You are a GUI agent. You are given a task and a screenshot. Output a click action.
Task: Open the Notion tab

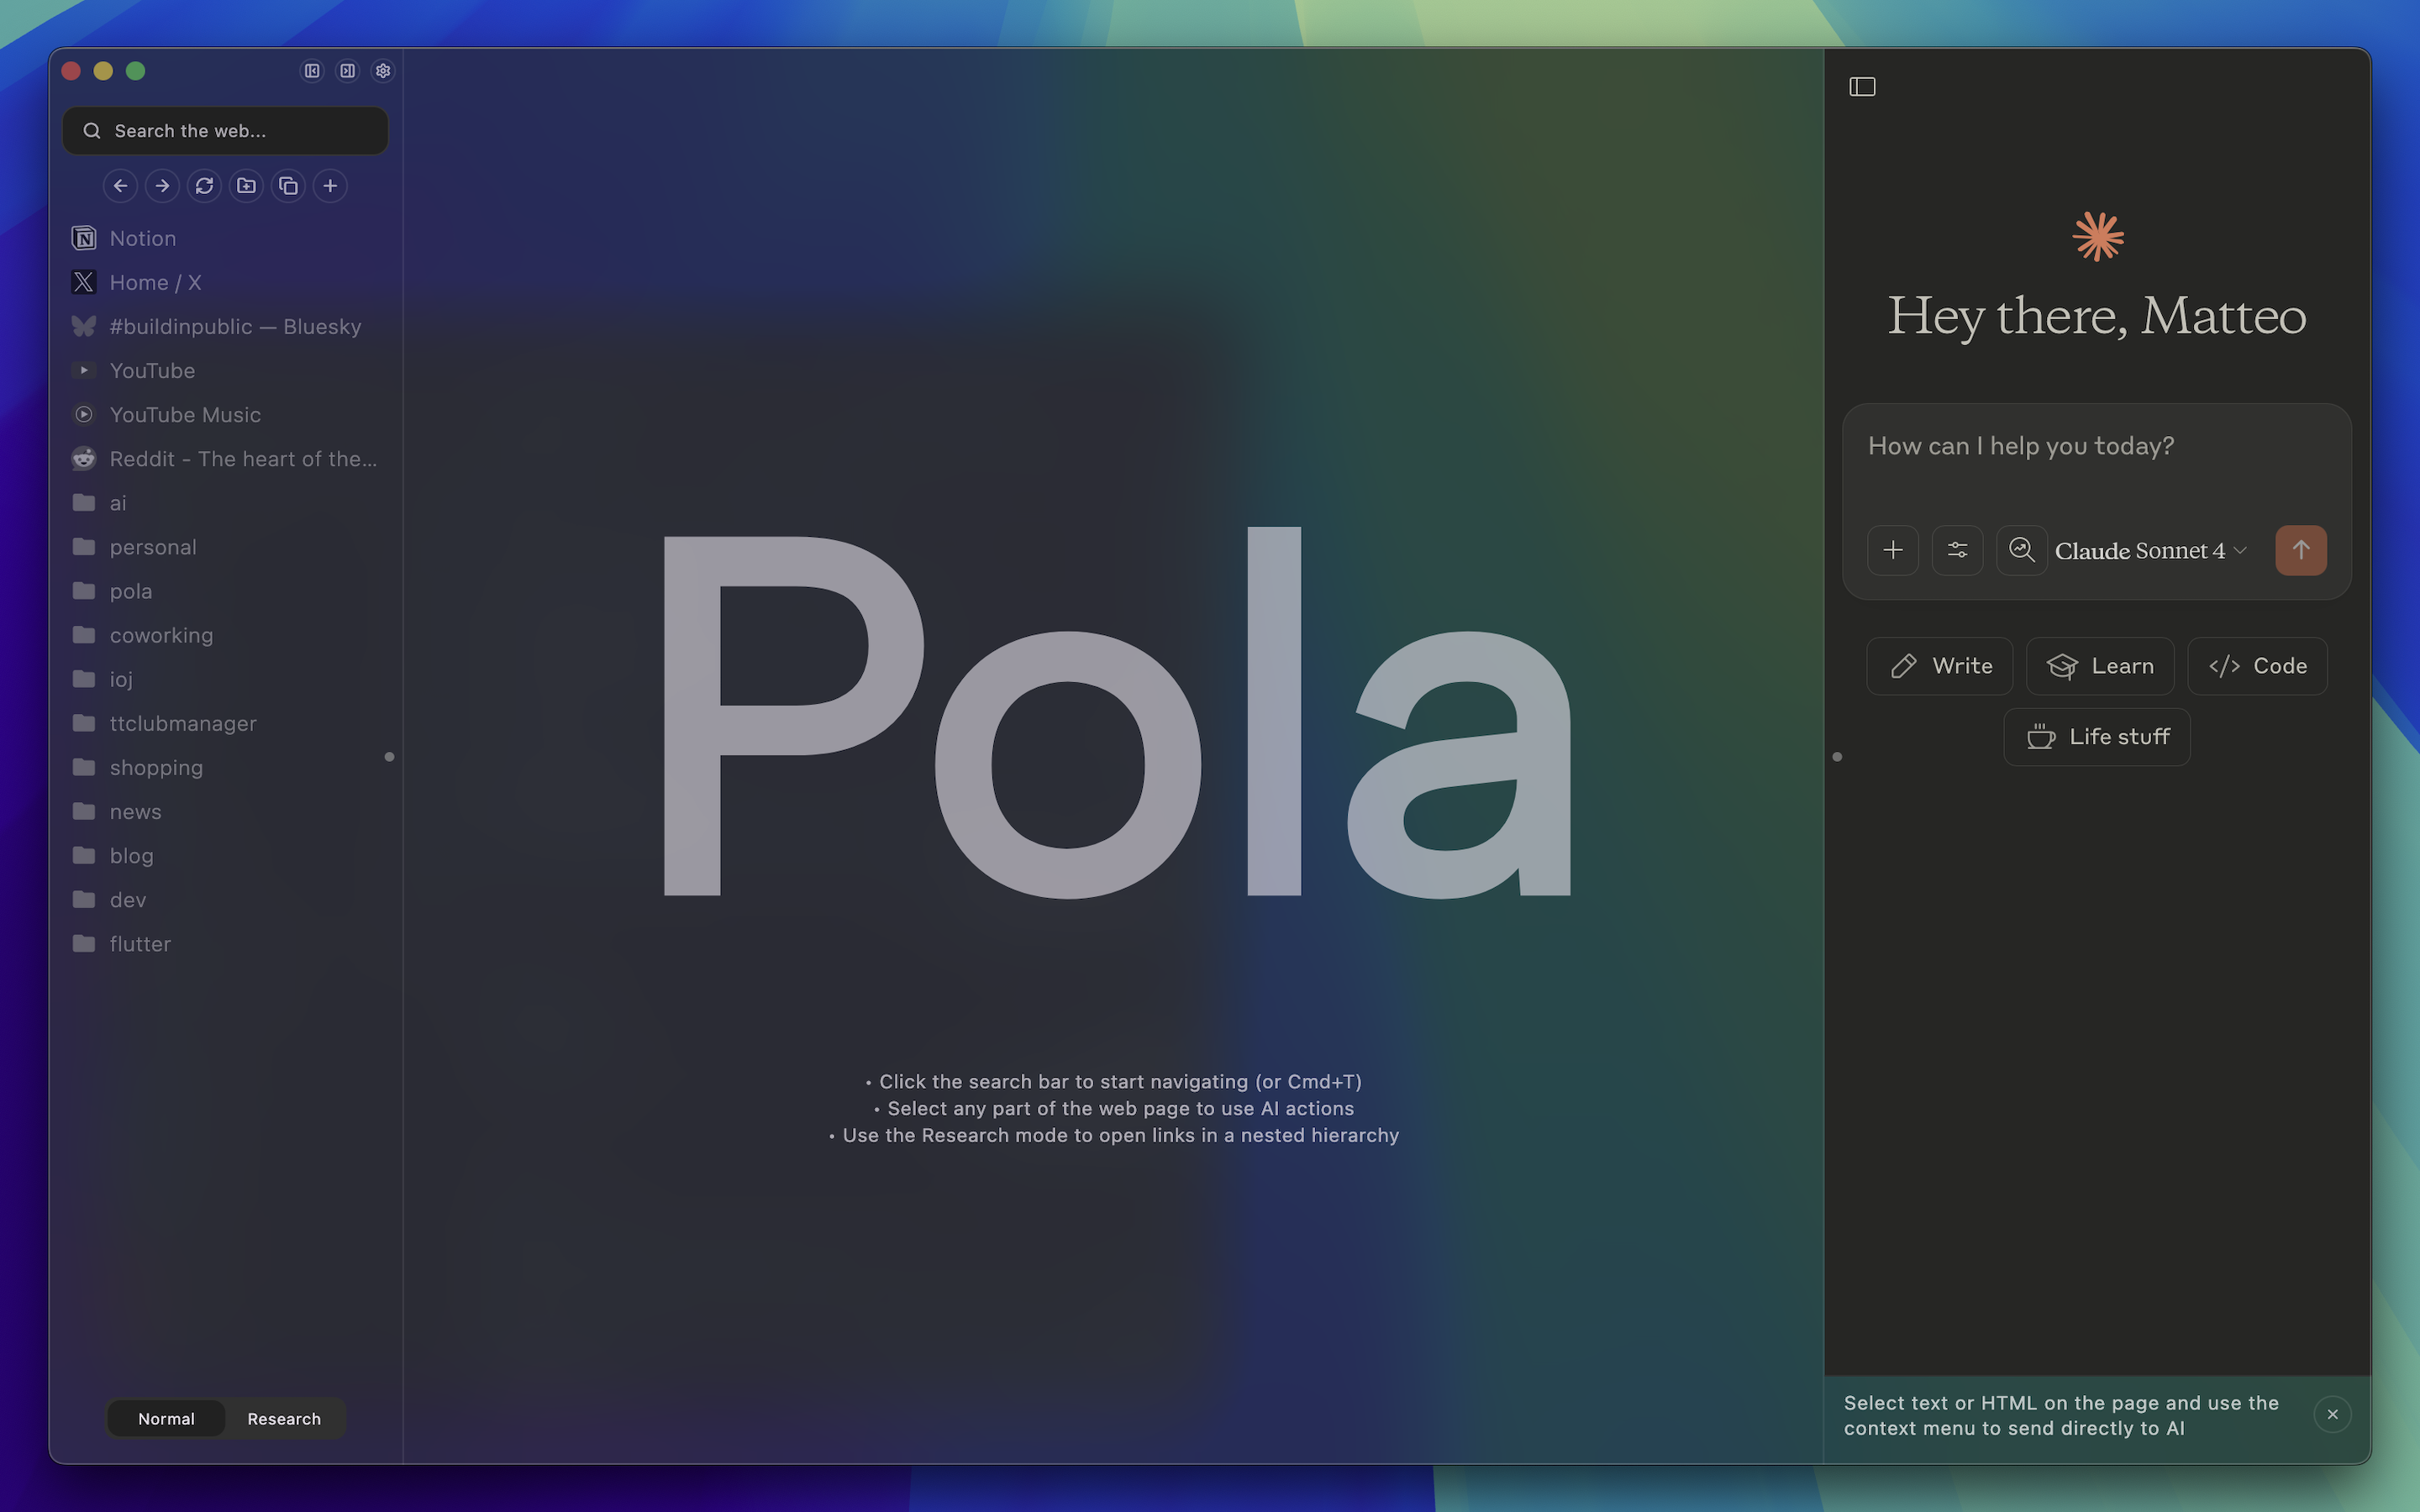pos(142,238)
